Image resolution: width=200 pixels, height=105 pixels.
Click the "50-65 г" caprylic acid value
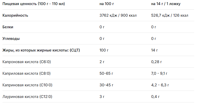pos(106,73)
